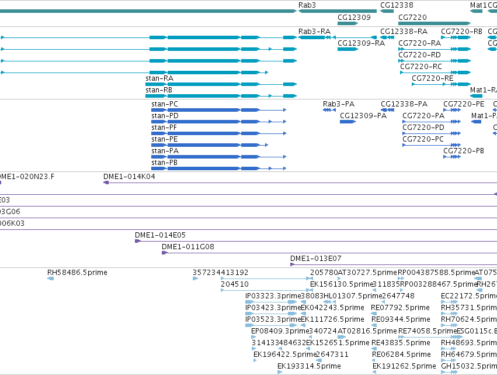This screenshot has height=375, width=497.
Task: Select the Rab3-PA protein label
Action: pos(339,104)
